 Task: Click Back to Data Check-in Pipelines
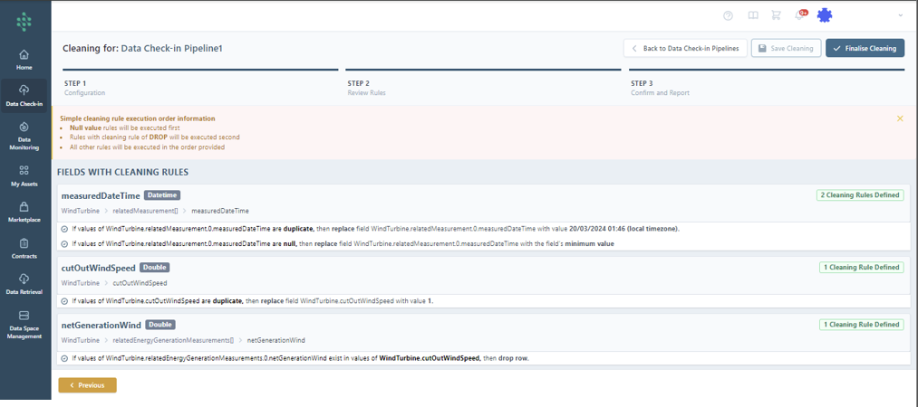pos(684,48)
